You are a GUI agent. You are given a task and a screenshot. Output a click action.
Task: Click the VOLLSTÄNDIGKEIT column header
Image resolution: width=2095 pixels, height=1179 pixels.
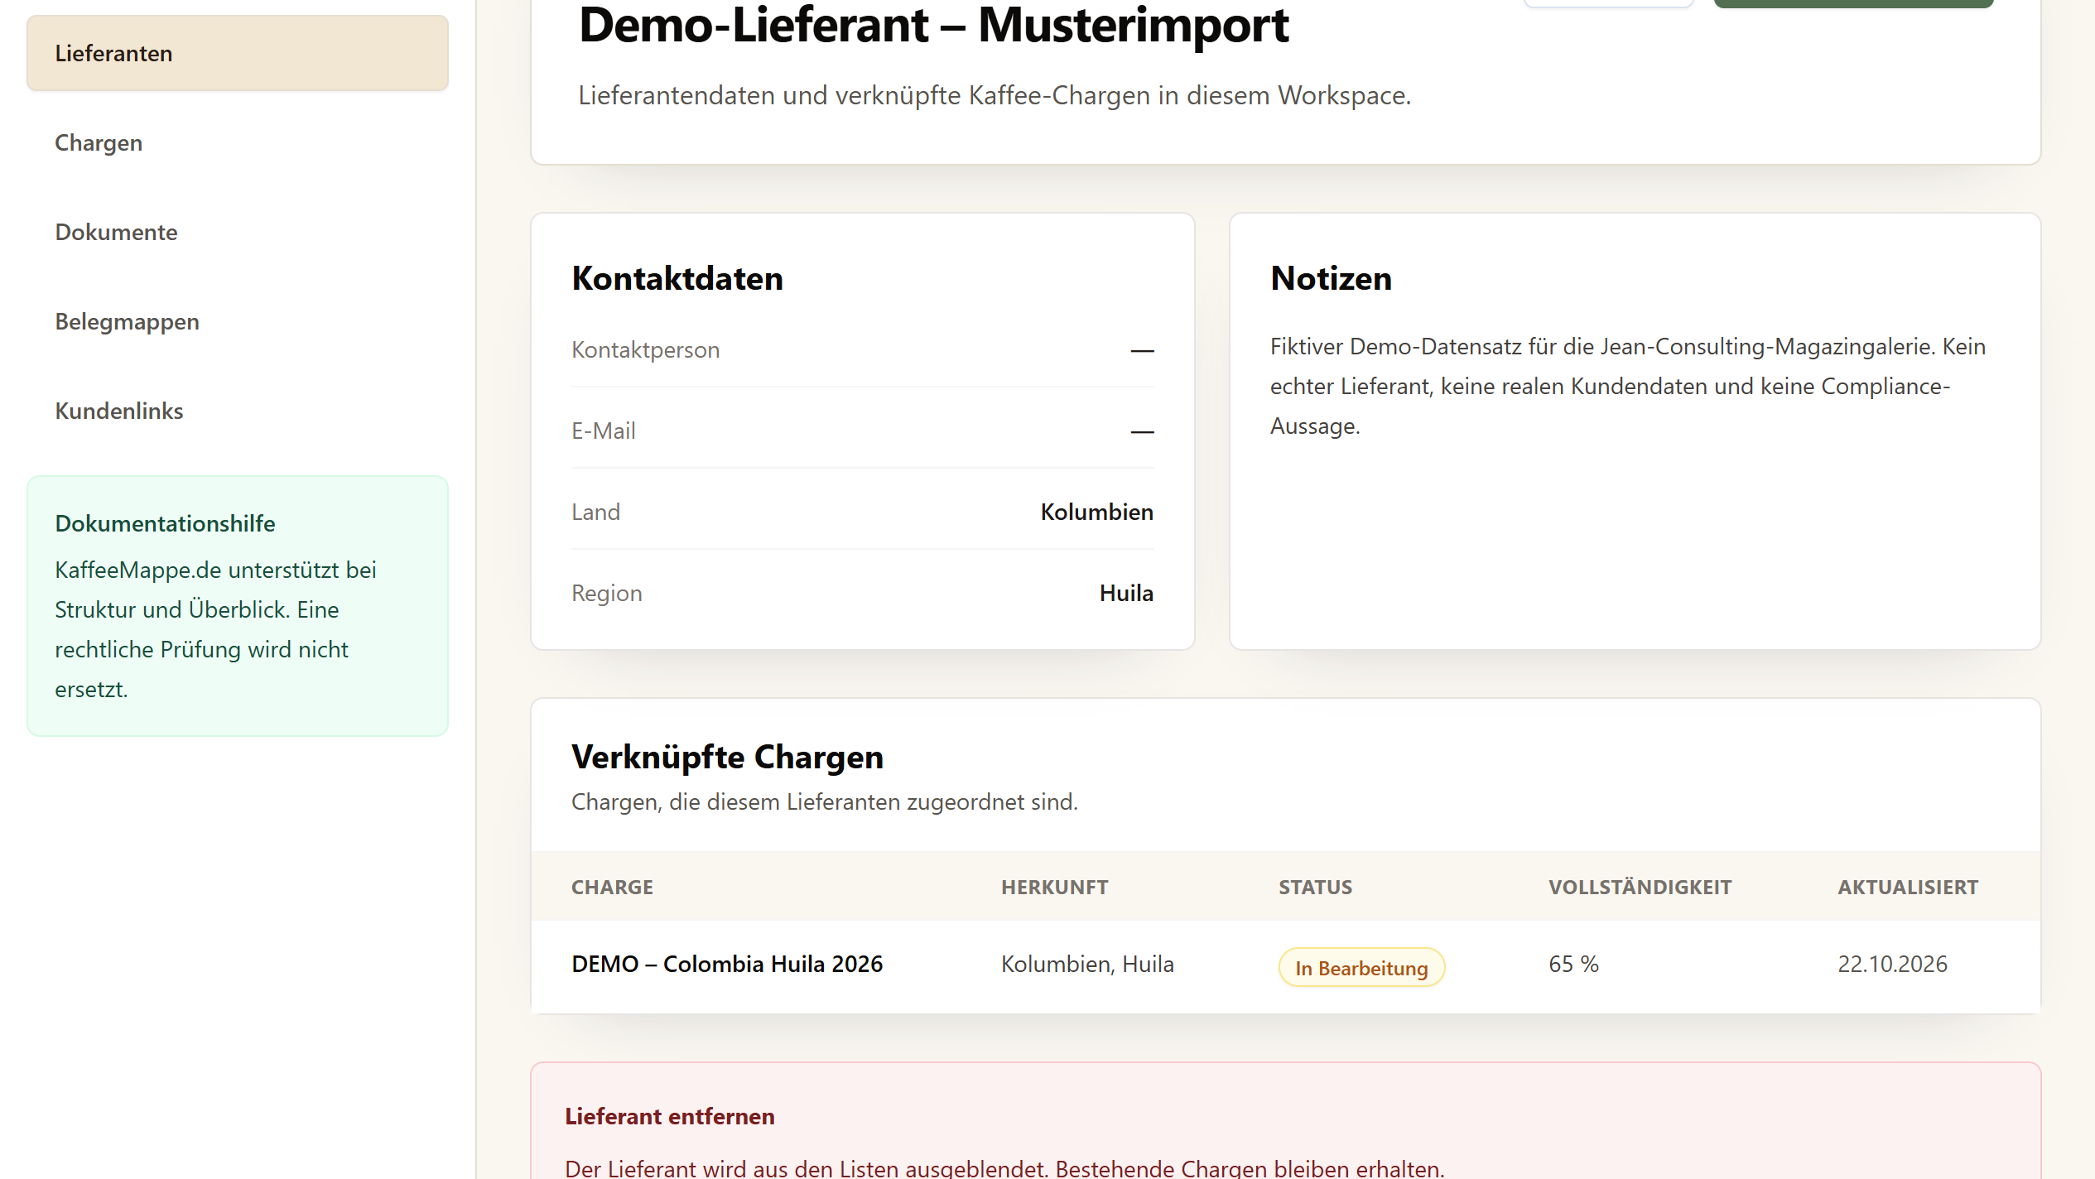pyautogui.click(x=1640, y=887)
